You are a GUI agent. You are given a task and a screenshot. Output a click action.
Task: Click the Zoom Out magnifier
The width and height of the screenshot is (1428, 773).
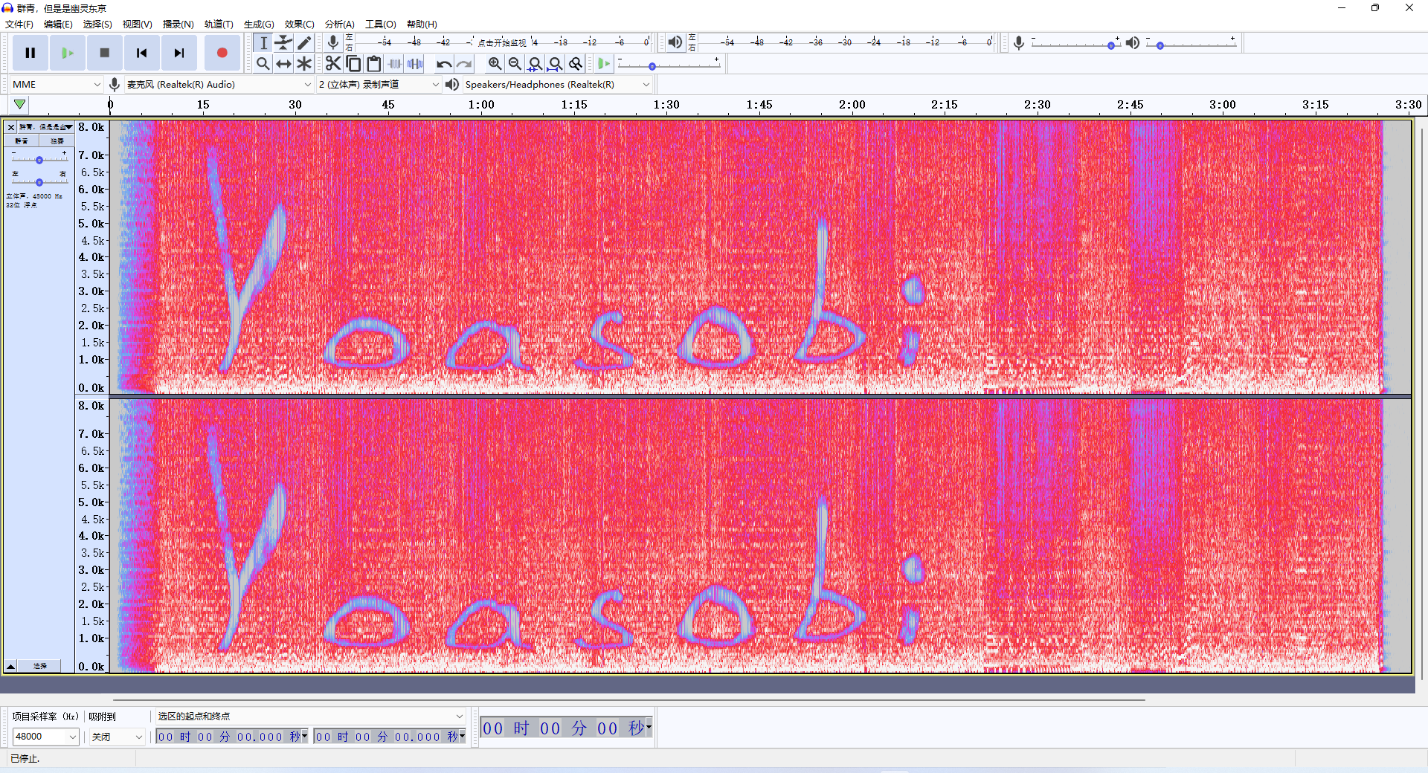(x=515, y=64)
